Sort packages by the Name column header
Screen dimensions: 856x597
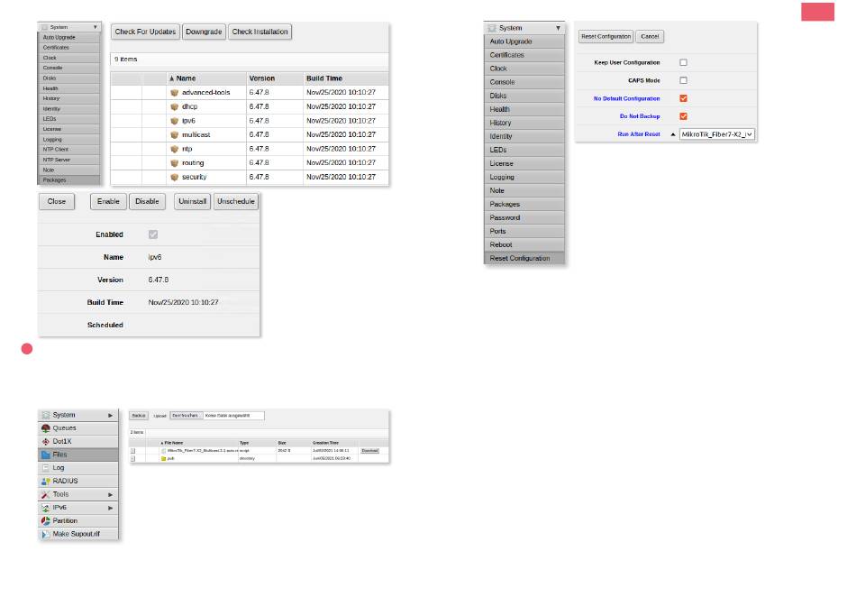[186, 78]
